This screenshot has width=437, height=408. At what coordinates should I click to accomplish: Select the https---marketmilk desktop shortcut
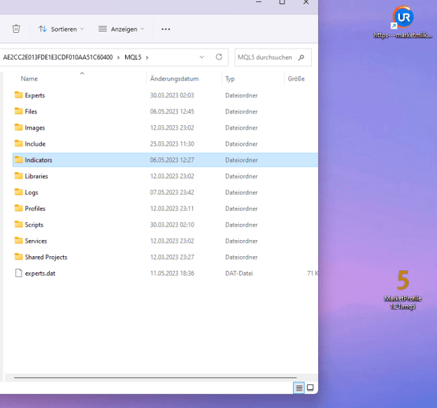click(x=403, y=22)
